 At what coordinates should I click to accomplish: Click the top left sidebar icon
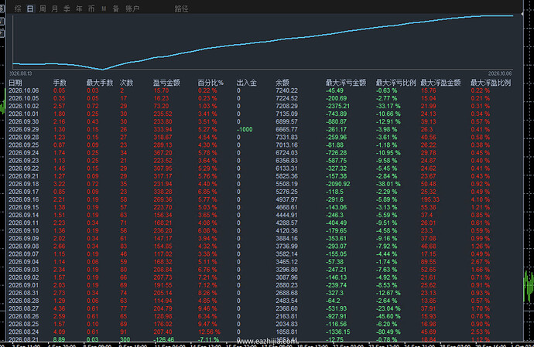[2, 9]
